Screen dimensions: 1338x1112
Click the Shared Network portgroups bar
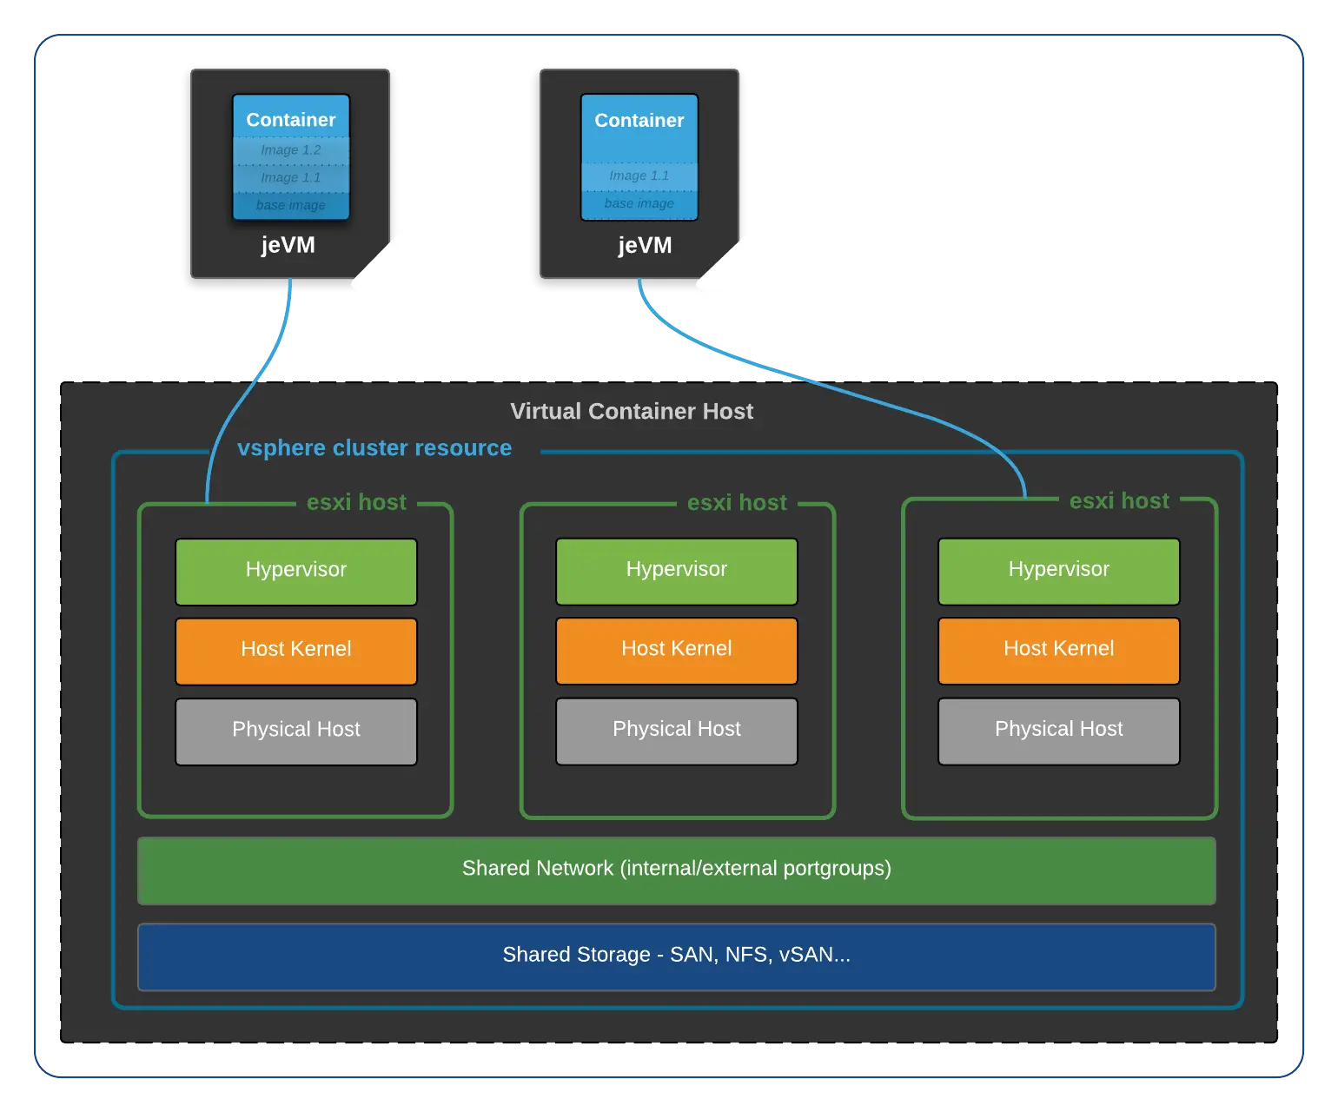pyautogui.click(x=677, y=870)
